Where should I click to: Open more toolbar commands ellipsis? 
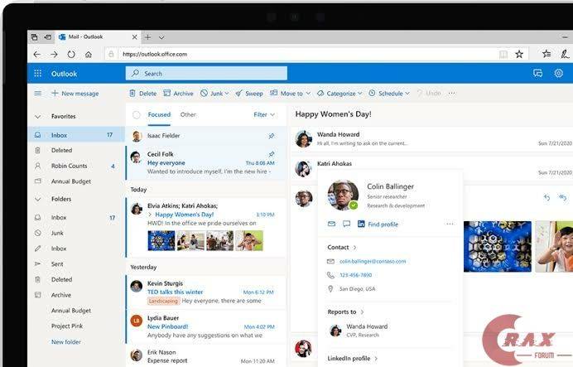[x=452, y=94]
